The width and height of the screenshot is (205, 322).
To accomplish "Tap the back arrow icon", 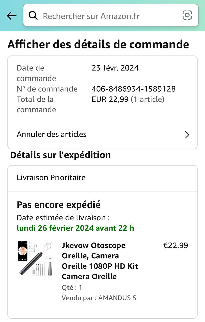I will [11, 16].
